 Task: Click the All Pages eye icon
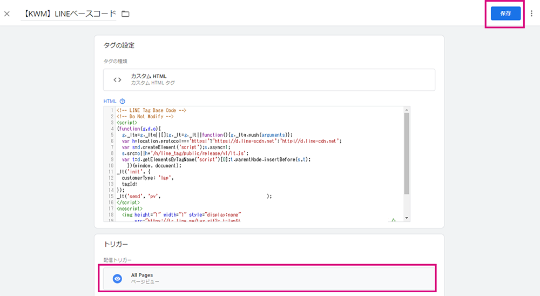[x=117, y=278]
